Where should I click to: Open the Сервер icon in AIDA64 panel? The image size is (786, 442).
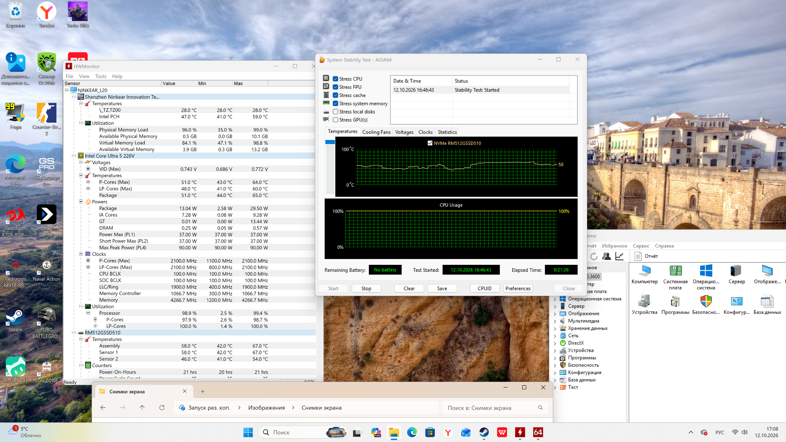point(736,274)
